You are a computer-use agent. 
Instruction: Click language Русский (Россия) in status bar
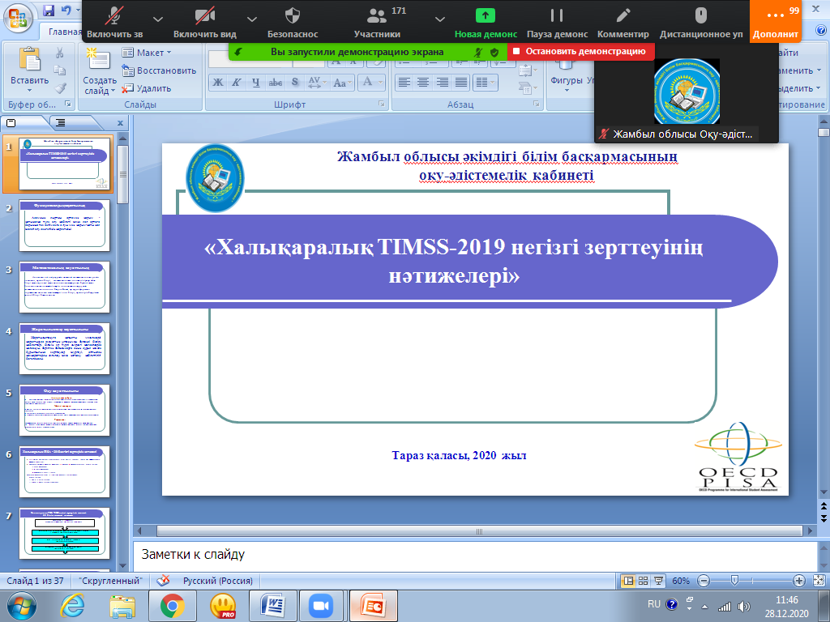pos(217,581)
